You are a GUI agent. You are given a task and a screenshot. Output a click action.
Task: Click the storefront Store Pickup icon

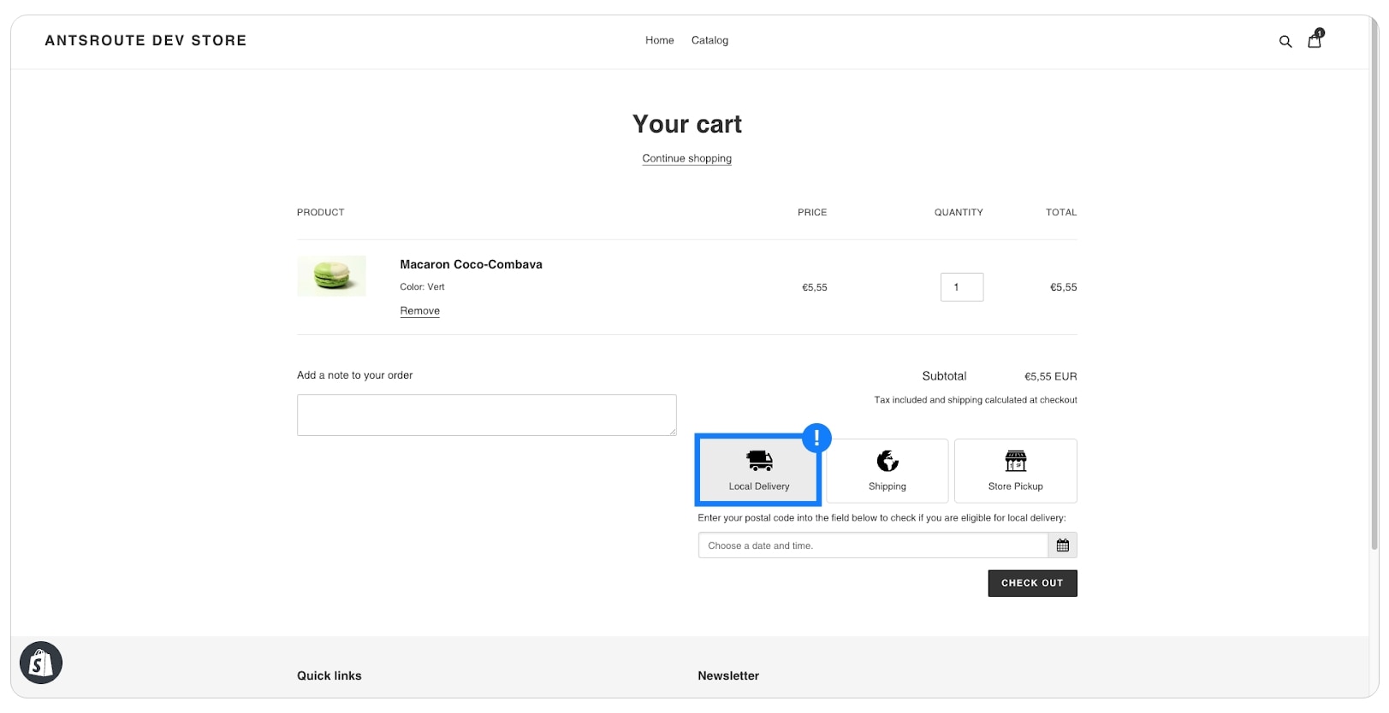[1016, 461]
